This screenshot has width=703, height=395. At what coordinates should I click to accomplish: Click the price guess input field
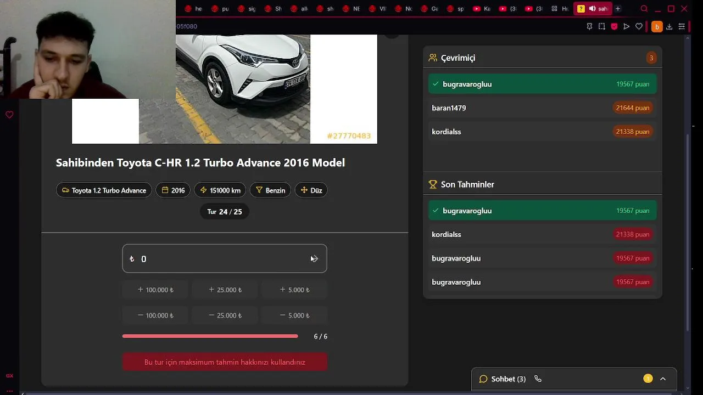tap(225, 258)
